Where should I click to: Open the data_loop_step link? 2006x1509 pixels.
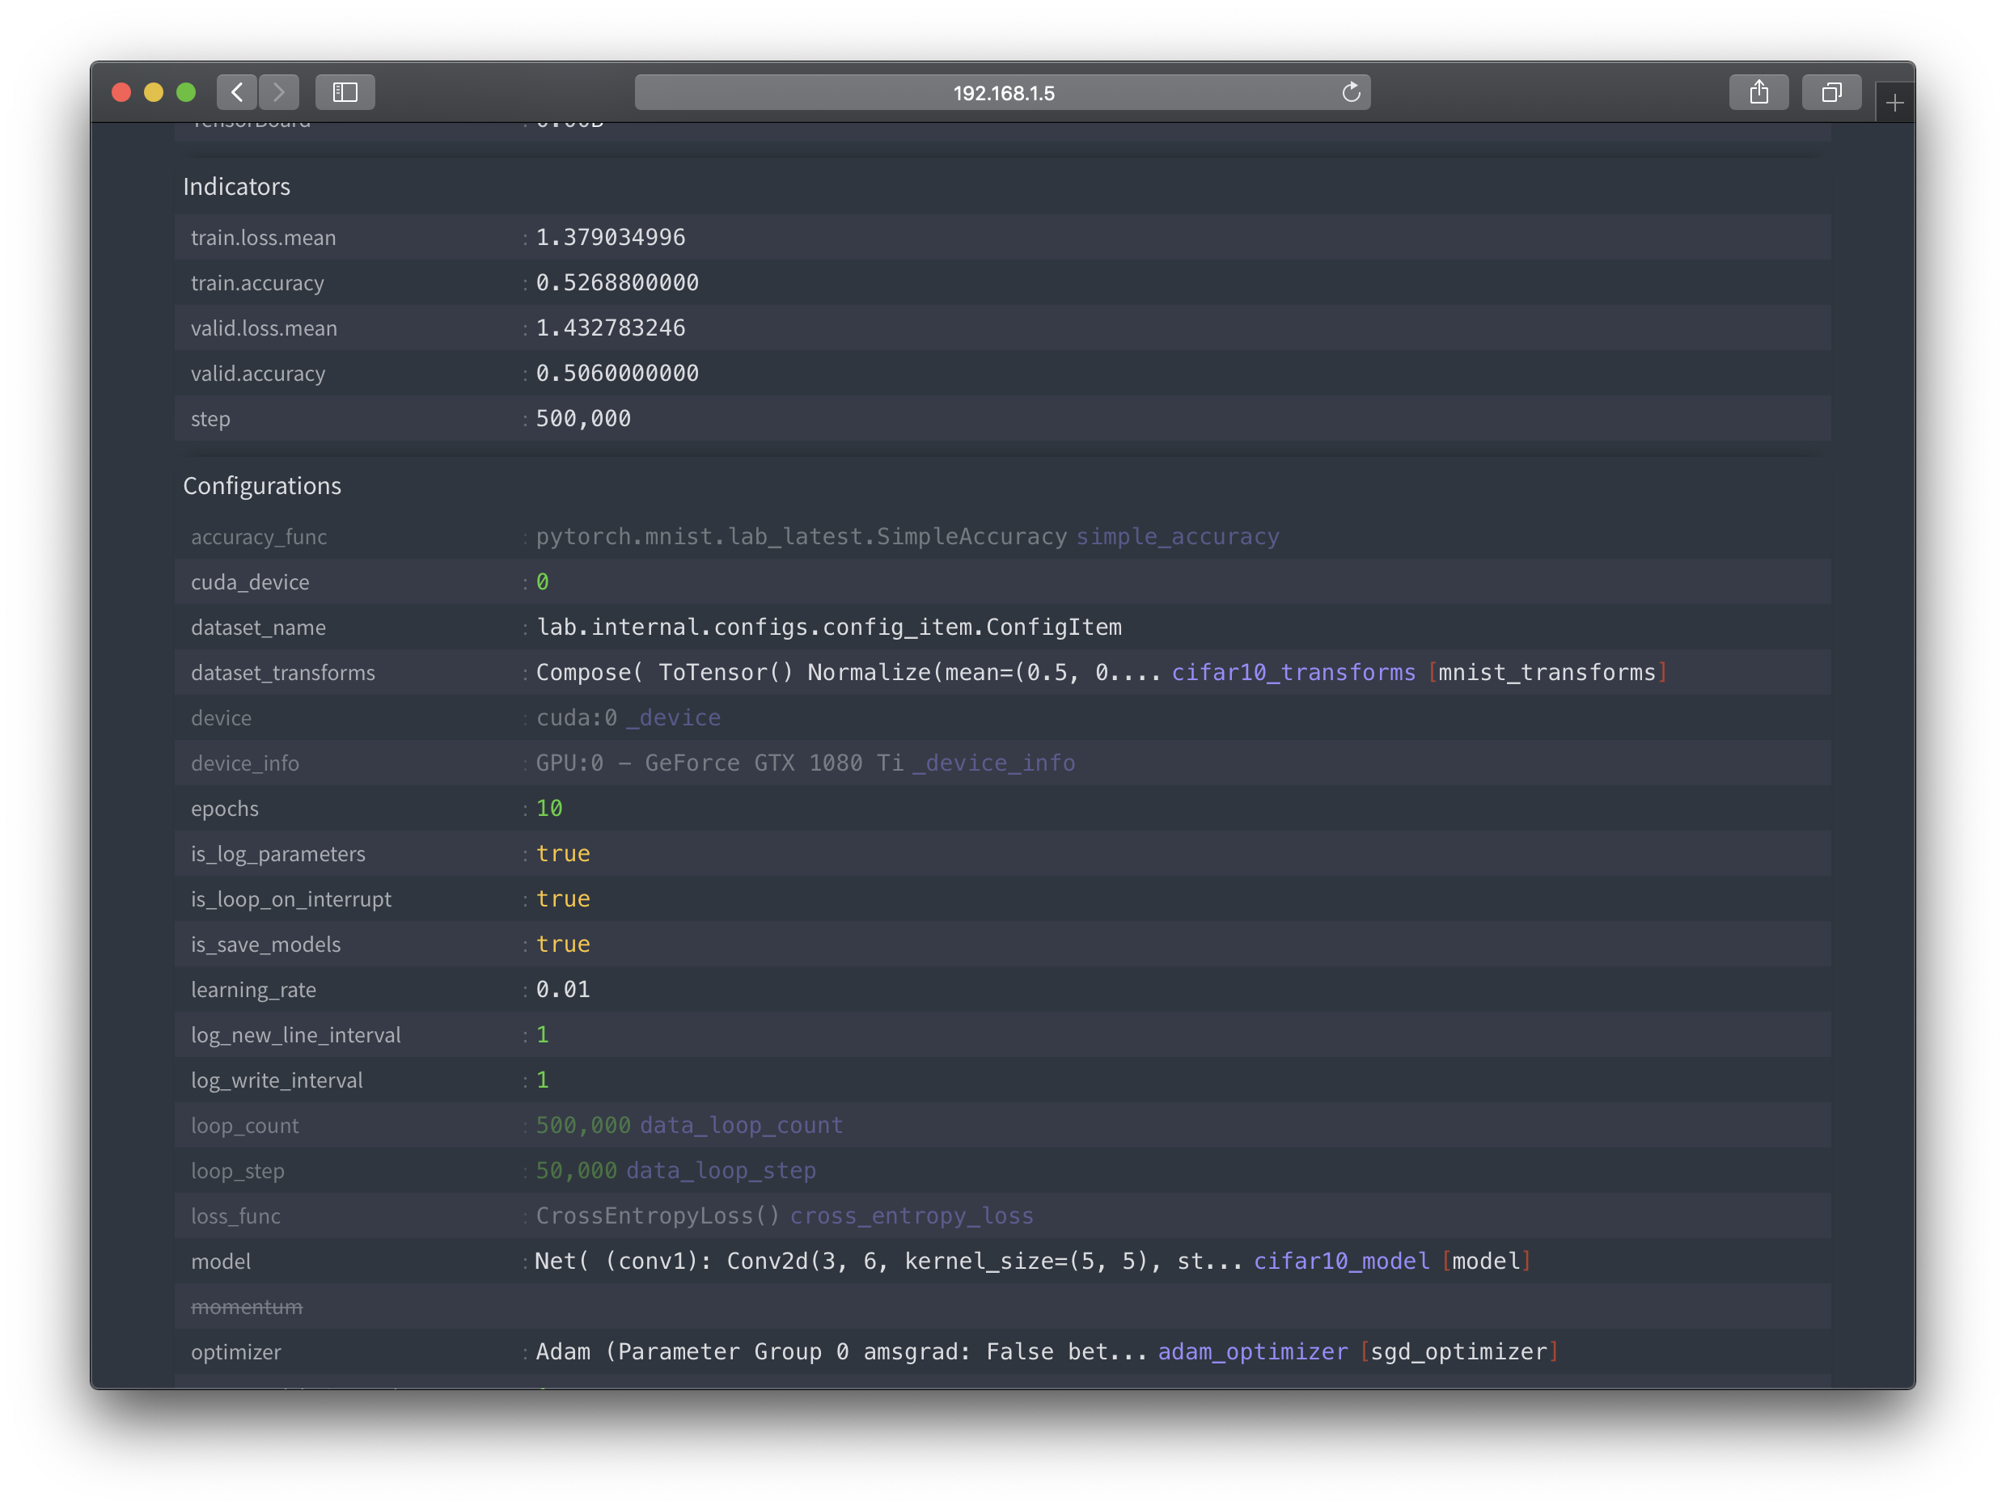720,1170
